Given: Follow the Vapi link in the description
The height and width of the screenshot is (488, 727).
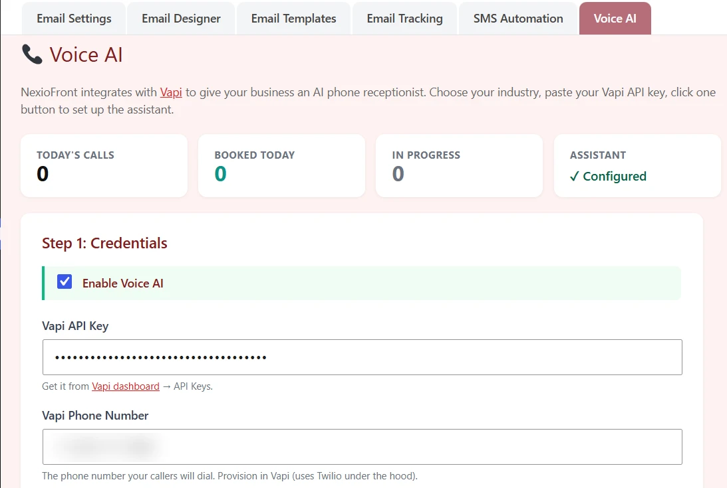Looking at the screenshot, I should pos(171,92).
